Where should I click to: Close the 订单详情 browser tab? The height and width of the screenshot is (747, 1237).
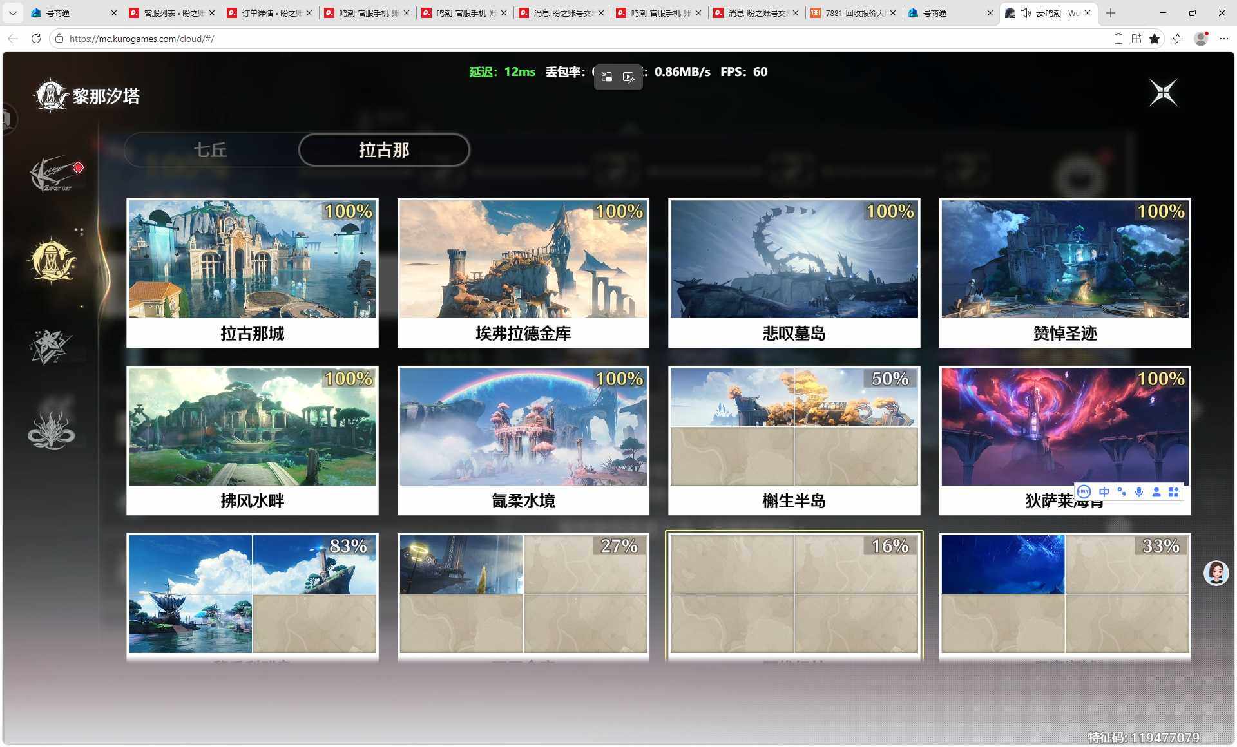309,13
